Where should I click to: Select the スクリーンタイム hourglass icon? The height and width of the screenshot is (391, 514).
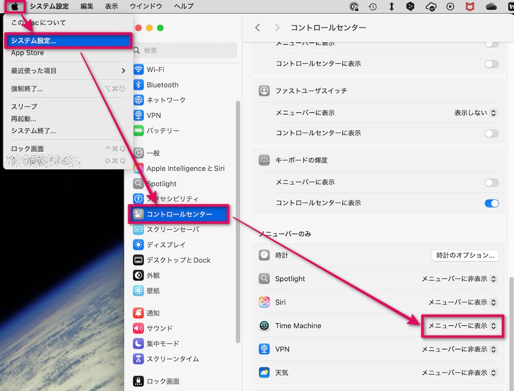point(139,359)
